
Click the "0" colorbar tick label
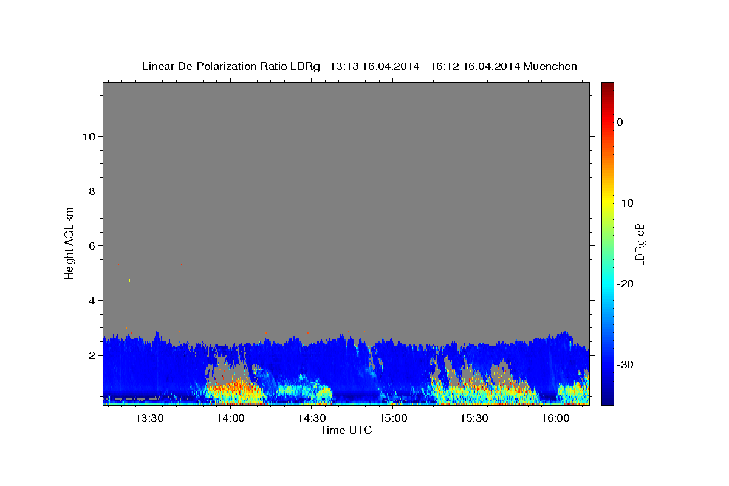coord(620,122)
